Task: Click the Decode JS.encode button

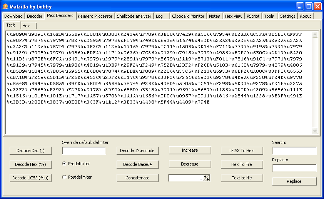Action: [137, 151]
